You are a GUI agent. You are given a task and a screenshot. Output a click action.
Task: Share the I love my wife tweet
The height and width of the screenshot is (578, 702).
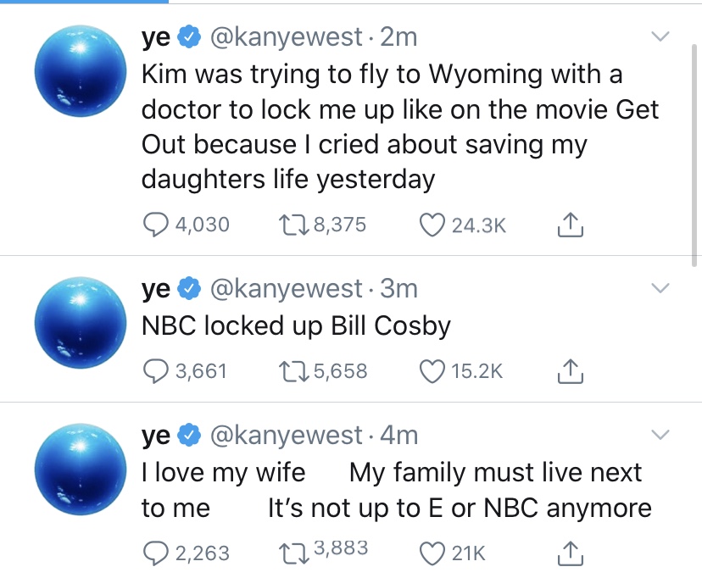pos(571,553)
